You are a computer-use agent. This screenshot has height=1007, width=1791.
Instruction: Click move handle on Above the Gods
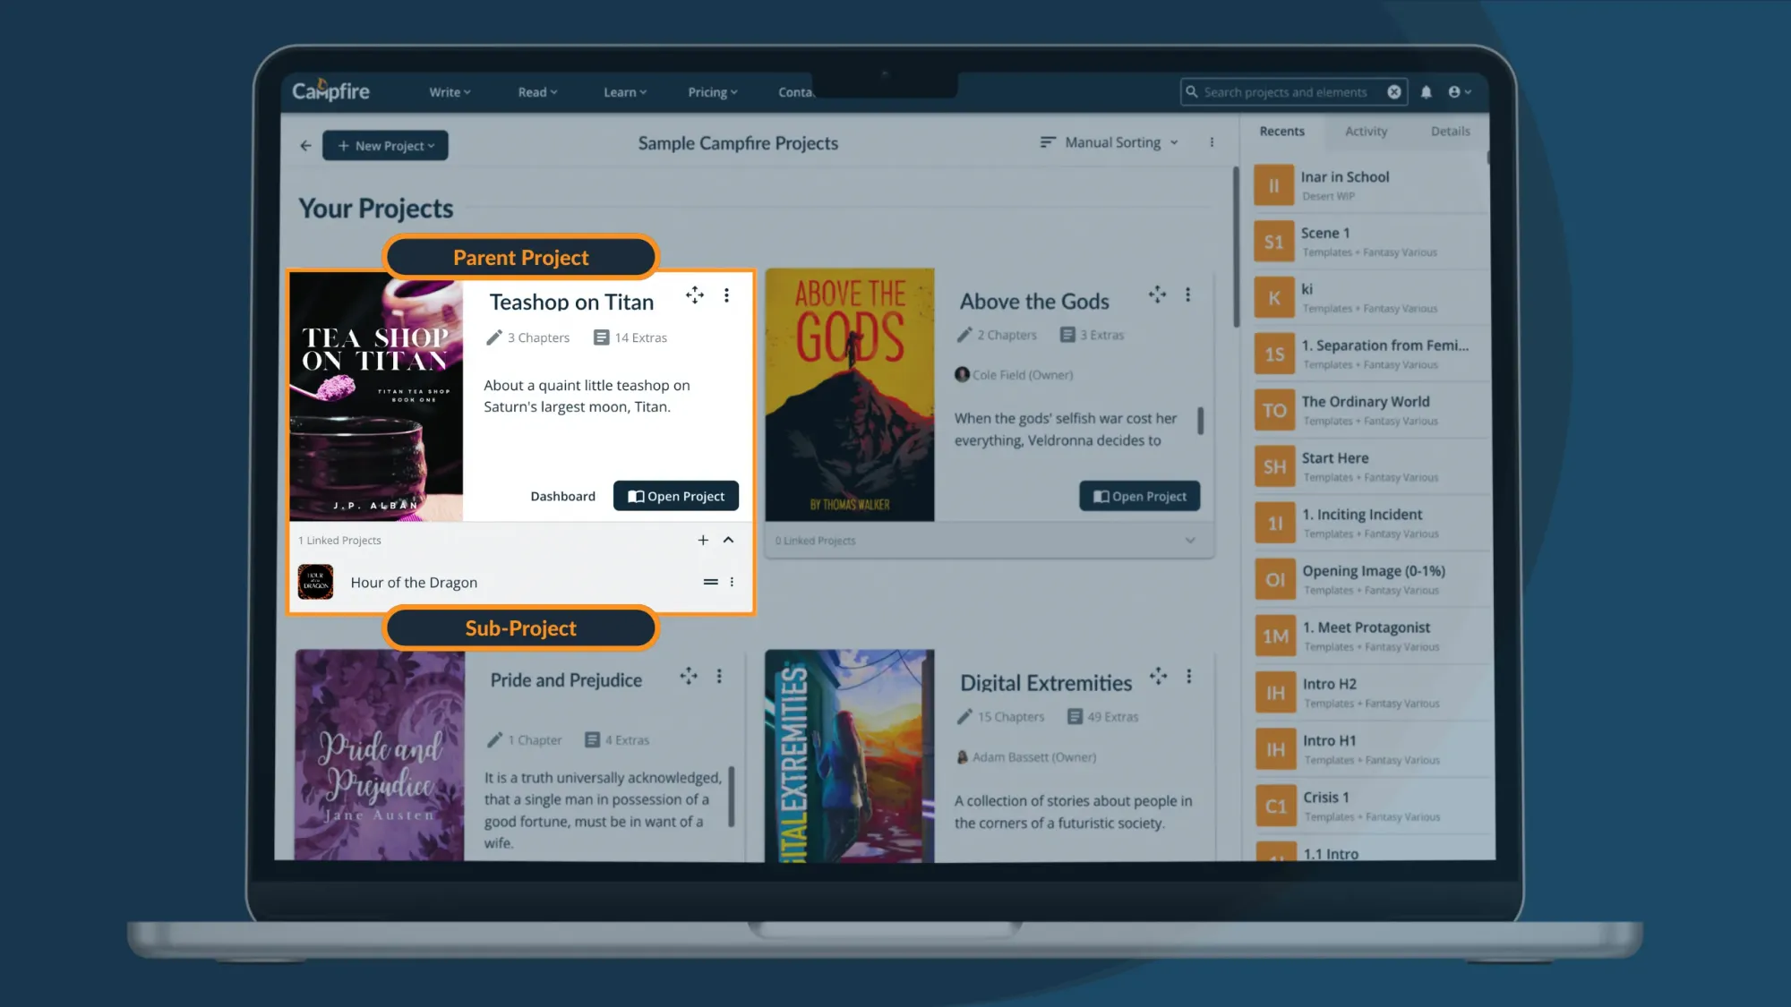click(1157, 294)
